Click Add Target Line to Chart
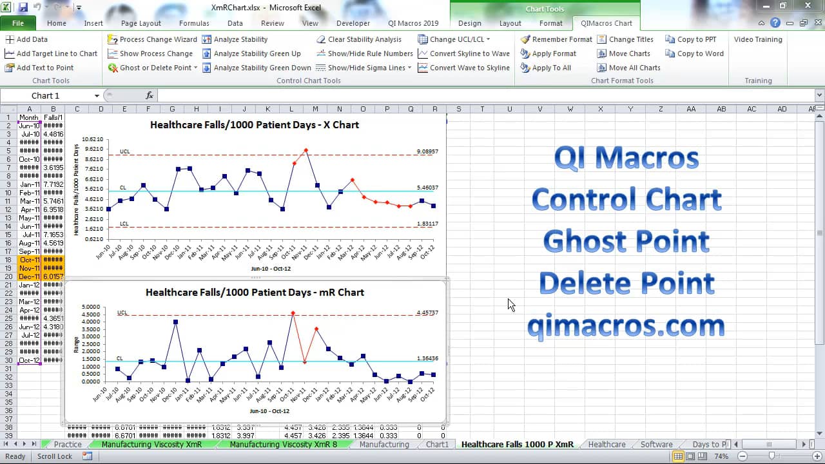825x464 pixels. click(51, 53)
